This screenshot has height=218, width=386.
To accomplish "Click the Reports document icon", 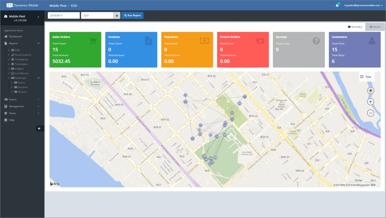I will tap(6, 43).
